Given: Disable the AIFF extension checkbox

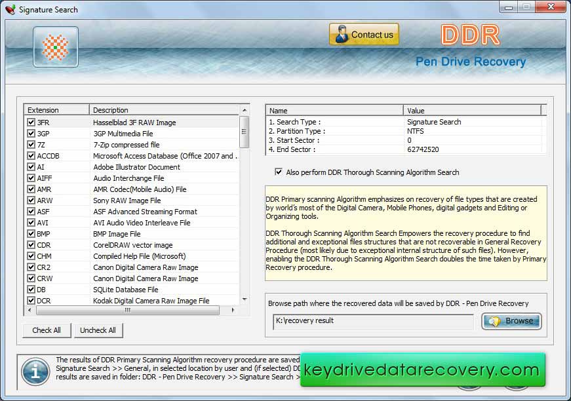Looking at the screenshot, I should [31, 178].
